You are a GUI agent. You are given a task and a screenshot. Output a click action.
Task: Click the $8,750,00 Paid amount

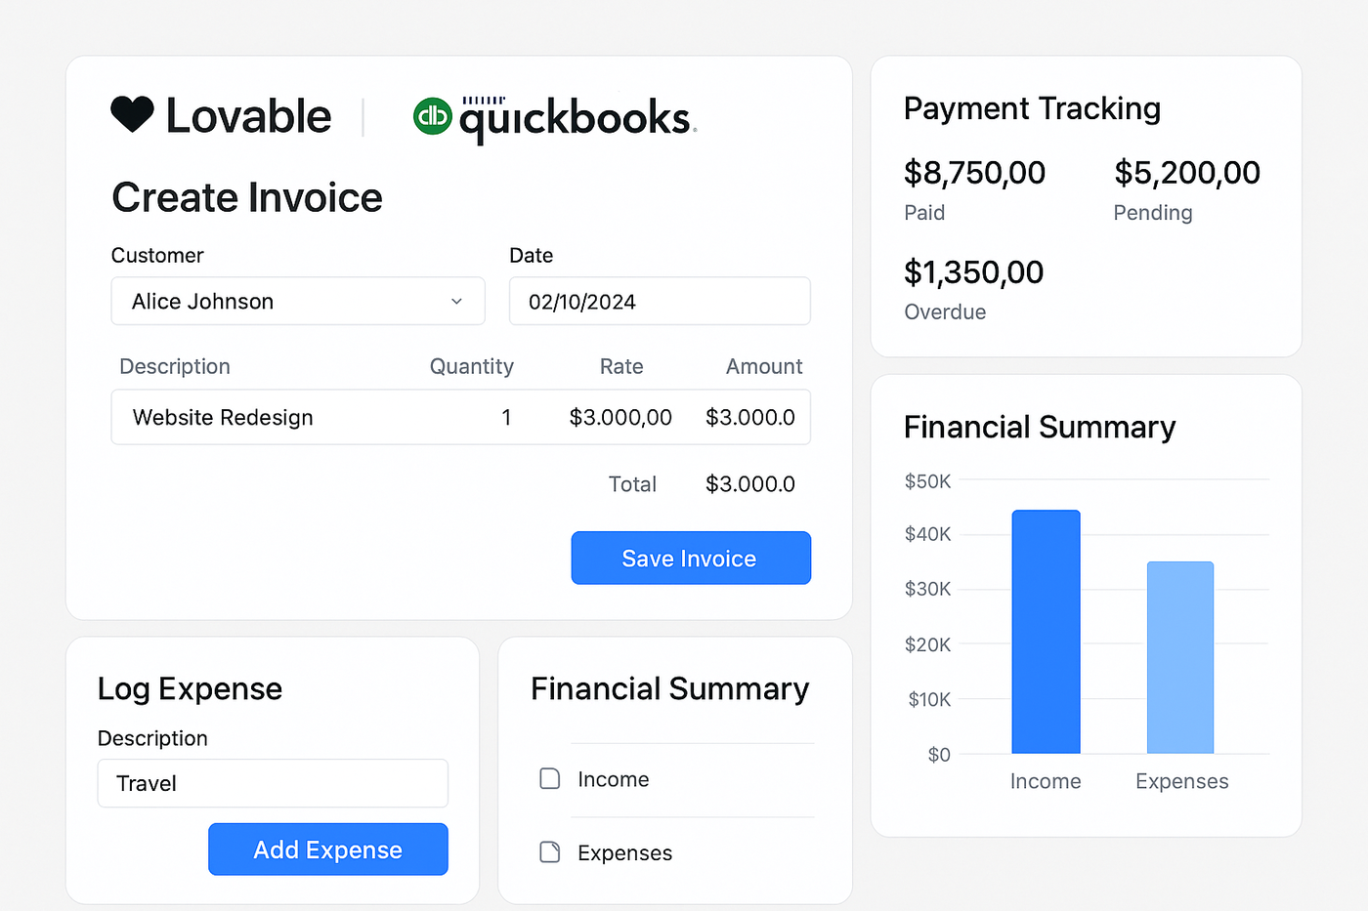pos(974,173)
